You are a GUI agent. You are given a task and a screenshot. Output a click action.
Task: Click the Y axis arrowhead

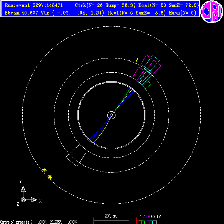(x=23, y=189)
